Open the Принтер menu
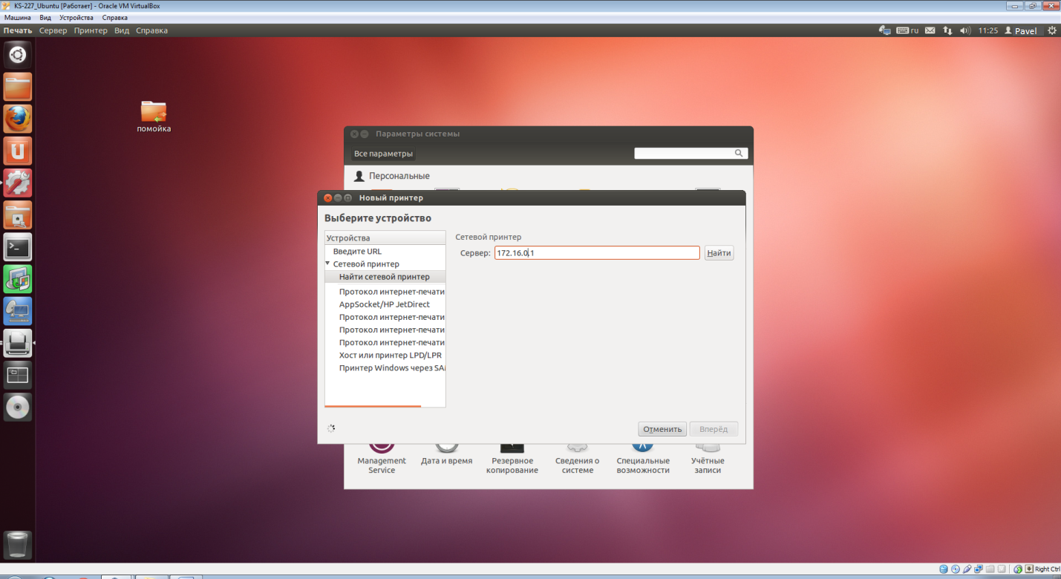This screenshot has height=579, width=1061. coord(91,30)
